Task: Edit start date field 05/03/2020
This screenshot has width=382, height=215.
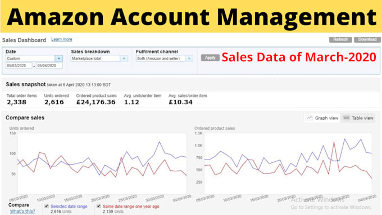Action: 19,66
